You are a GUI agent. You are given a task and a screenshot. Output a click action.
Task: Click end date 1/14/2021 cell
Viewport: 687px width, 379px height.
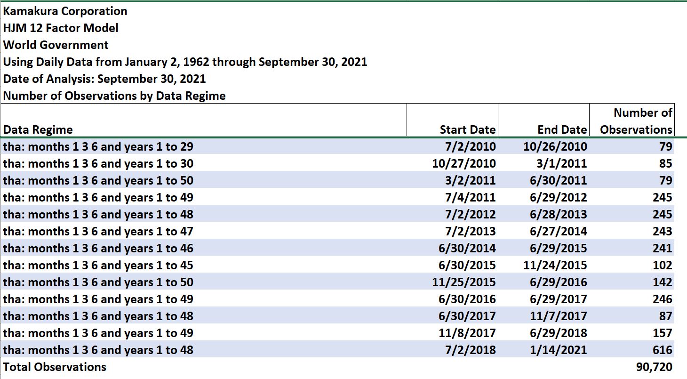coord(559,350)
